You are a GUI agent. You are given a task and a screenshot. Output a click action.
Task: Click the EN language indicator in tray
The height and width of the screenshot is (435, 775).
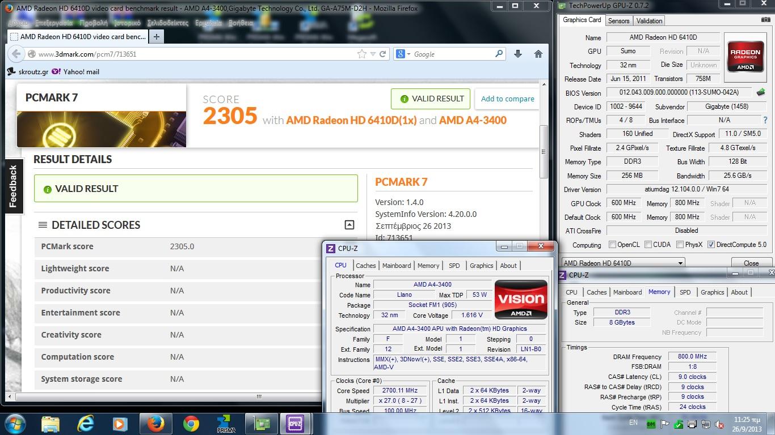[633, 423]
